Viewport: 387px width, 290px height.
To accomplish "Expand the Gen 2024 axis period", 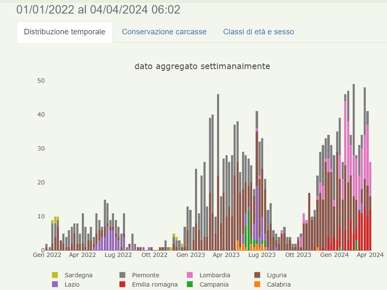I will 334,255.
